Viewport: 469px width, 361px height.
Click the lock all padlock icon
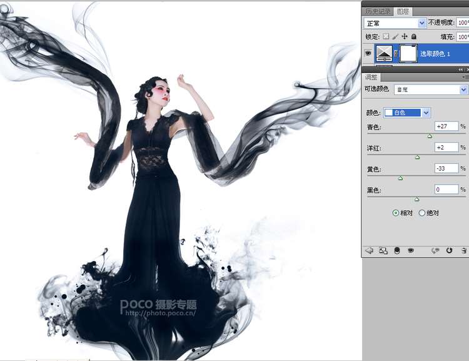click(x=413, y=37)
